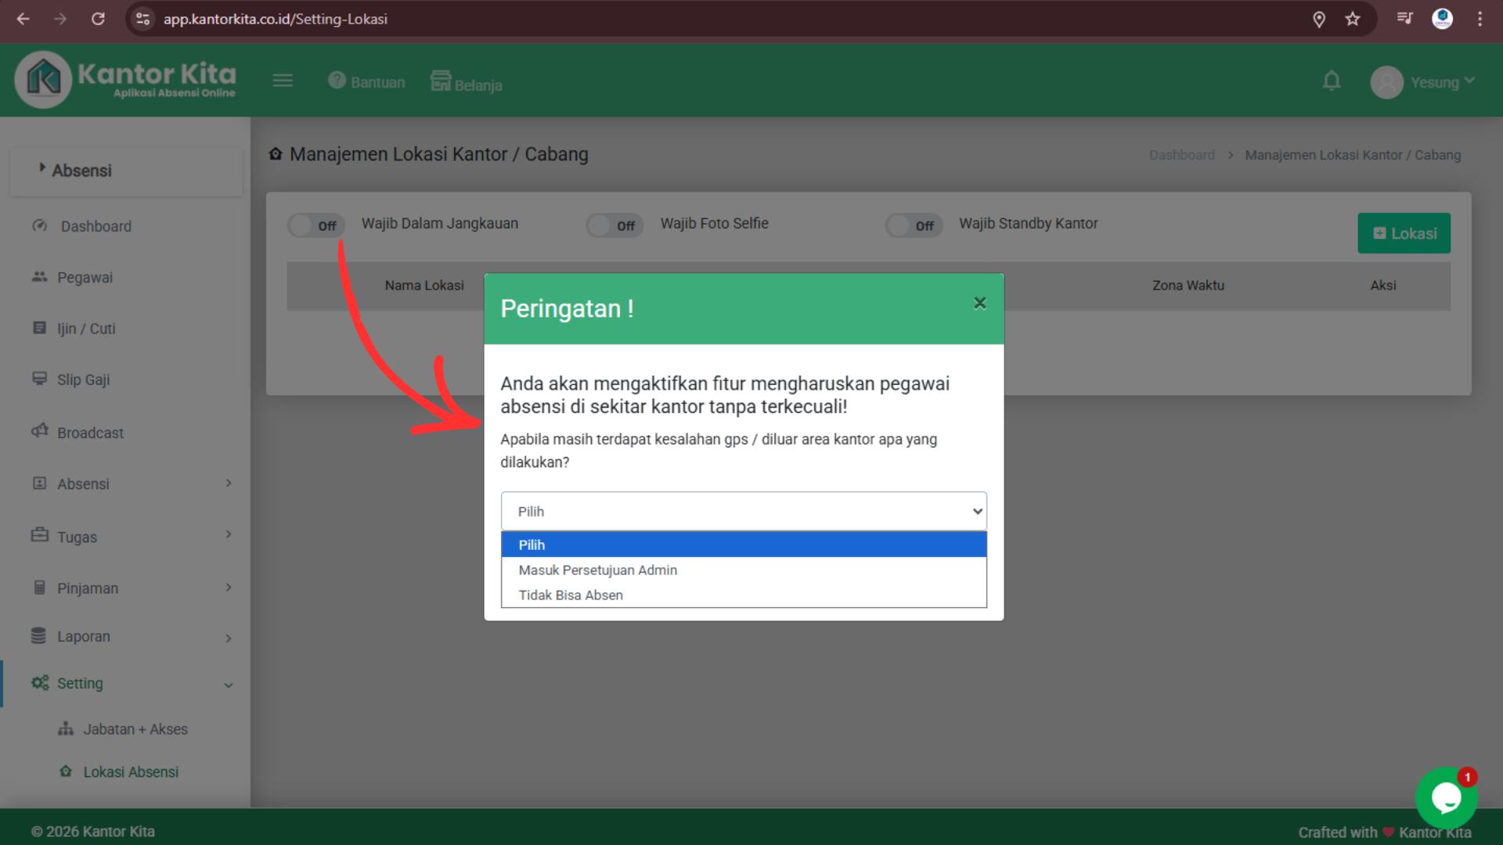Reload the page in the browser toolbar

pyautogui.click(x=98, y=19)
